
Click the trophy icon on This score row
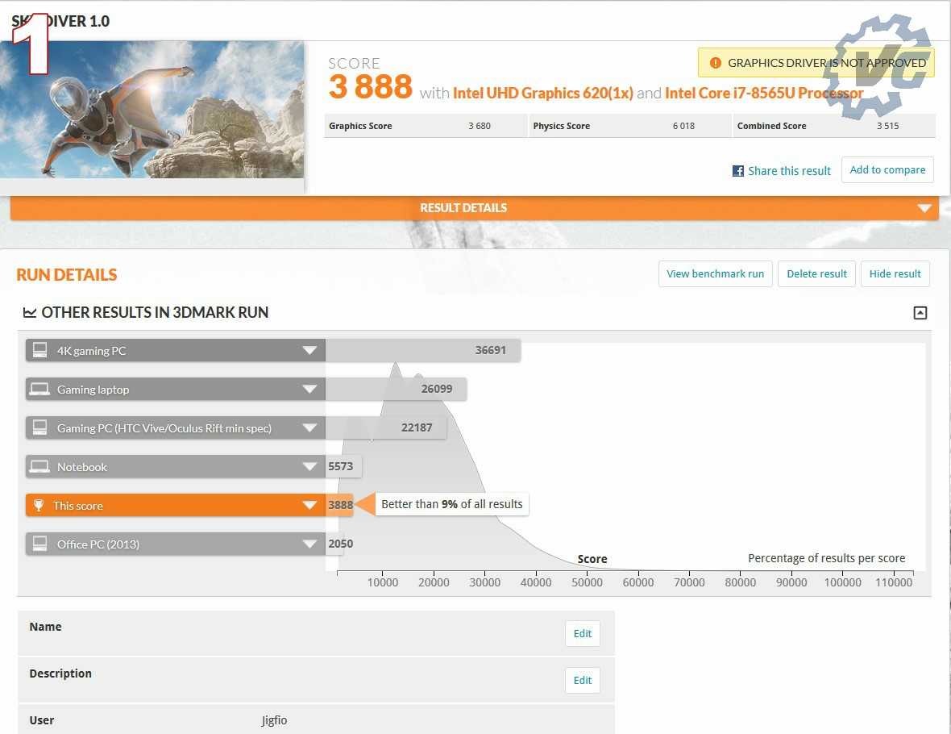point(38,505)
